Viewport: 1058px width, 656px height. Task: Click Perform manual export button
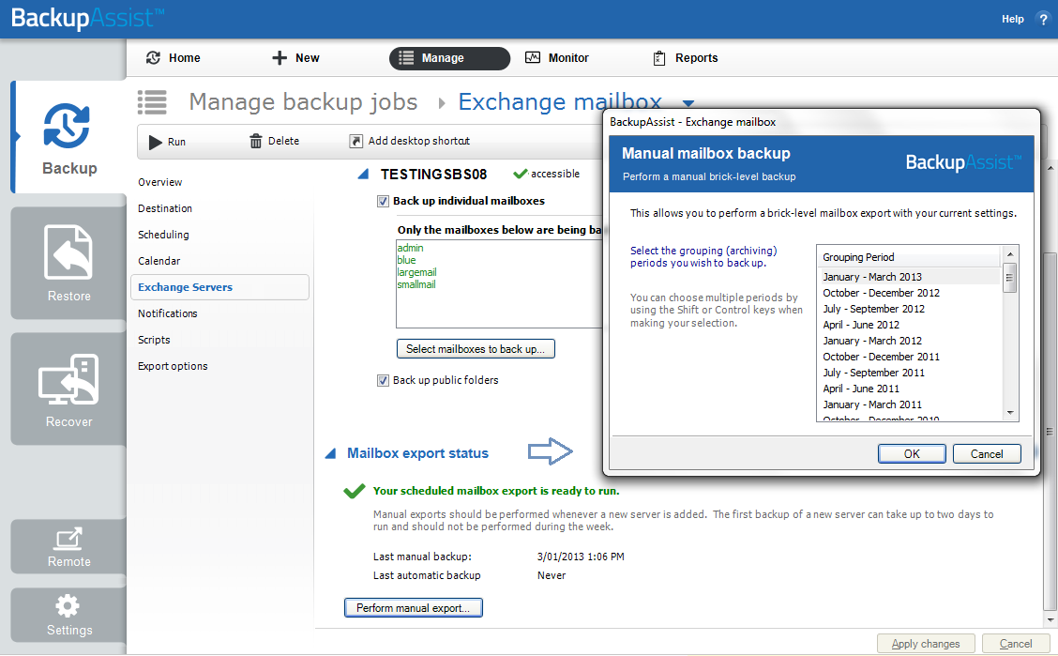pos(414,608)
